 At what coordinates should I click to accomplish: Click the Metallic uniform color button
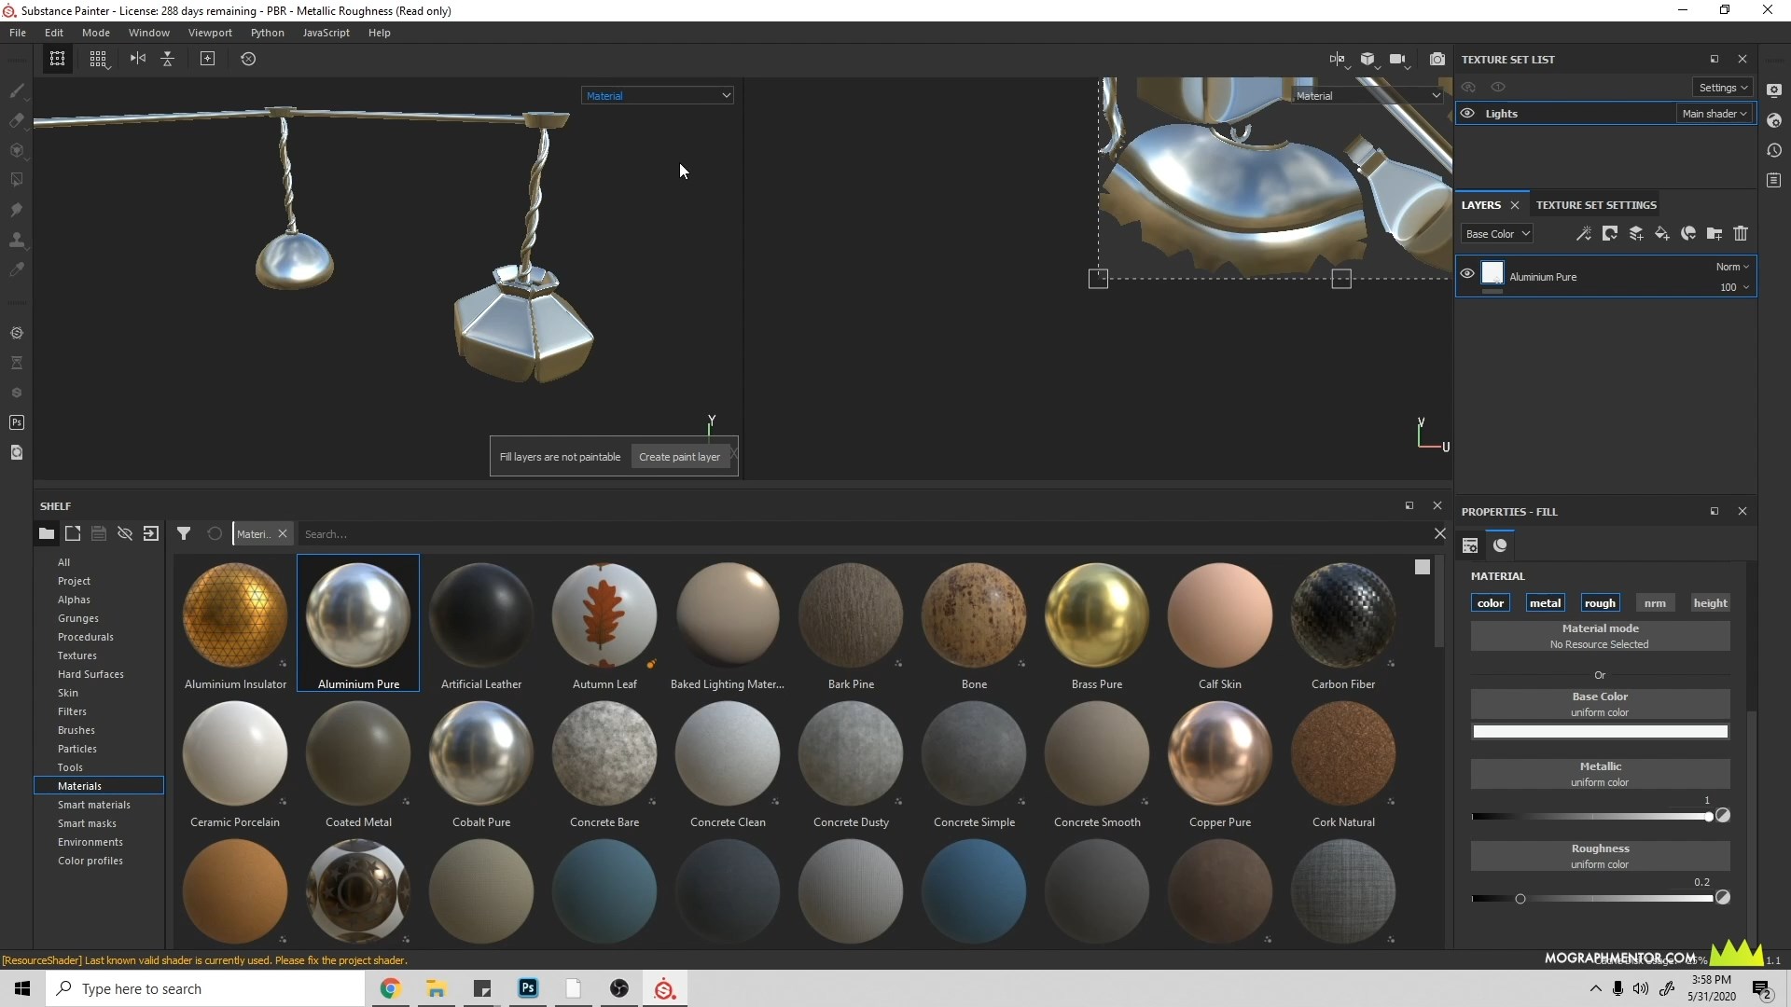coord(1600,774)
